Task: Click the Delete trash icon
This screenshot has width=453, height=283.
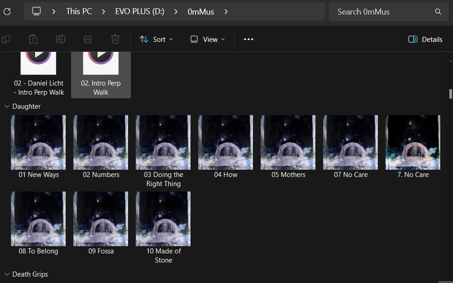Action: 115,39
